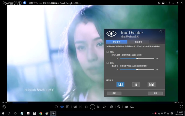Pause the video playback

coord(92,107)
